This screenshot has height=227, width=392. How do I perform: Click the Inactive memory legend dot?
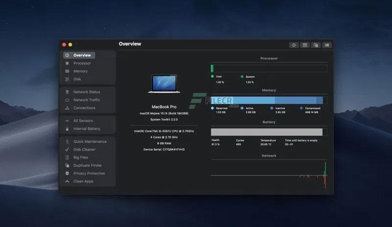(272, 108)
